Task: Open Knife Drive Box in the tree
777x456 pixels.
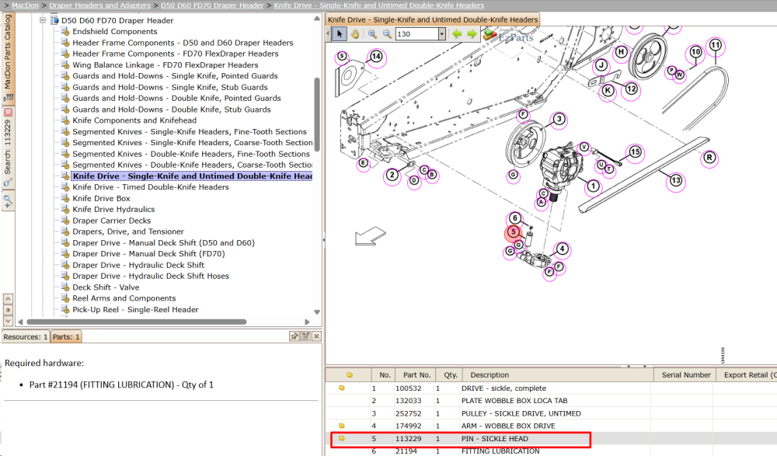Action: coord(101,198)
